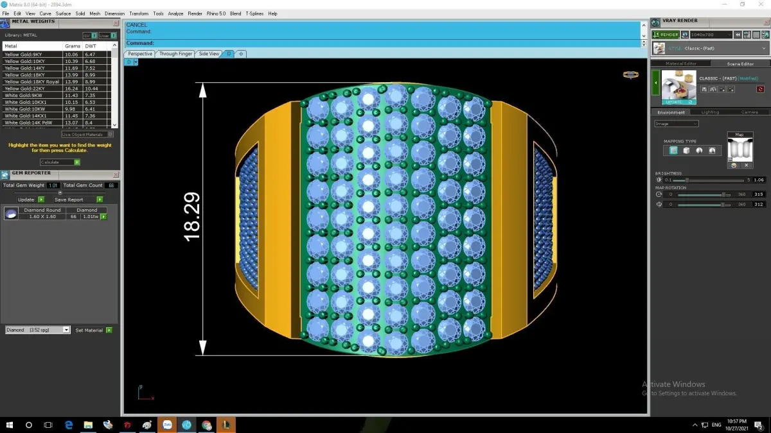Click the ENG language indicator in tray

[x=716, y=425]
